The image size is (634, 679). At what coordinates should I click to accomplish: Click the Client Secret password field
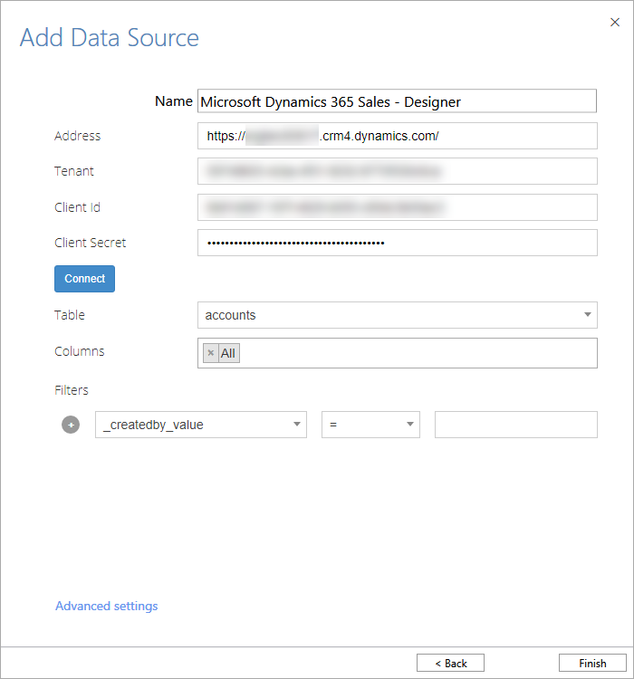pos(398,243)
